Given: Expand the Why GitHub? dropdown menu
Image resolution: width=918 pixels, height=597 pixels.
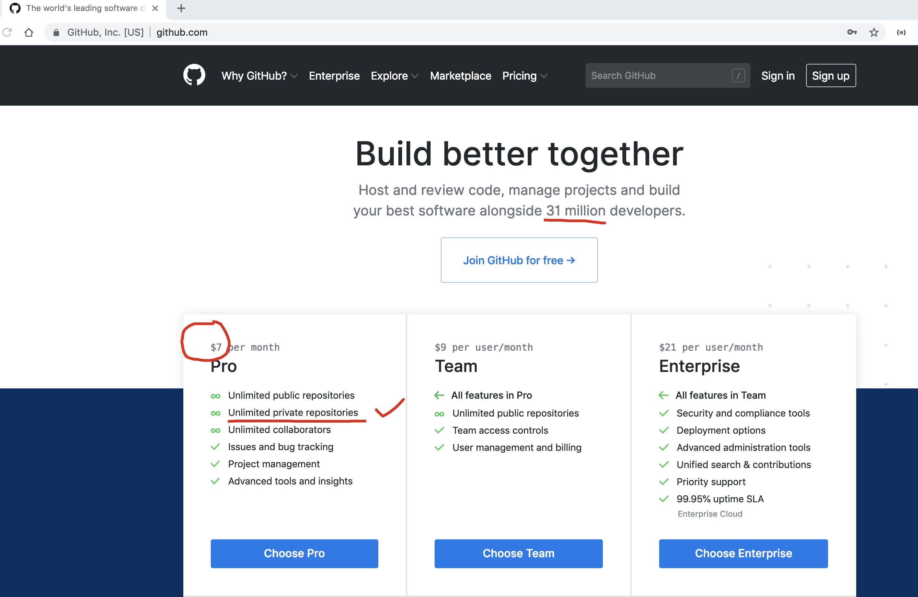Looking at the screenshot, I should [259, 75].
